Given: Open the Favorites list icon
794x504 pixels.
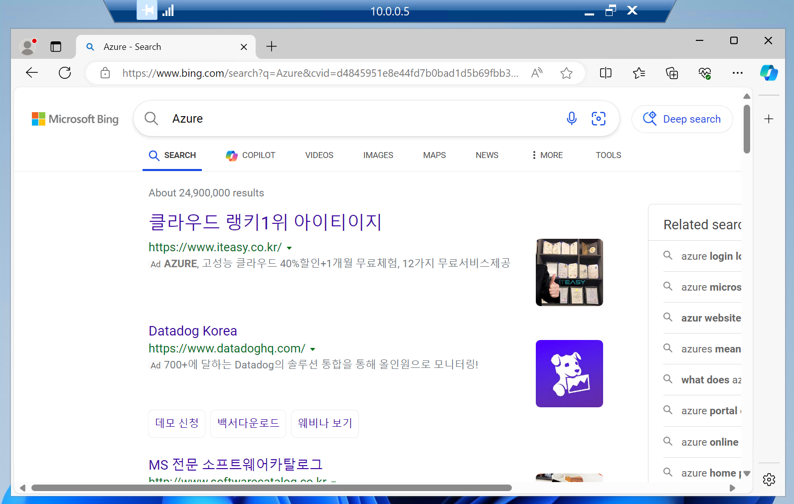Looking at the screenshot, I should (x=639, y=73).
